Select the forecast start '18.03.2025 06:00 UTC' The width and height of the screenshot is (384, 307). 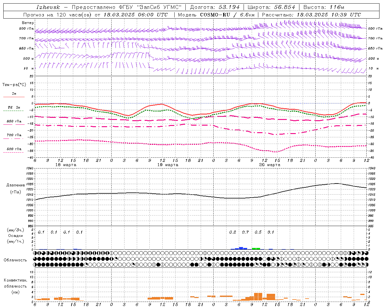pos(136,15)
